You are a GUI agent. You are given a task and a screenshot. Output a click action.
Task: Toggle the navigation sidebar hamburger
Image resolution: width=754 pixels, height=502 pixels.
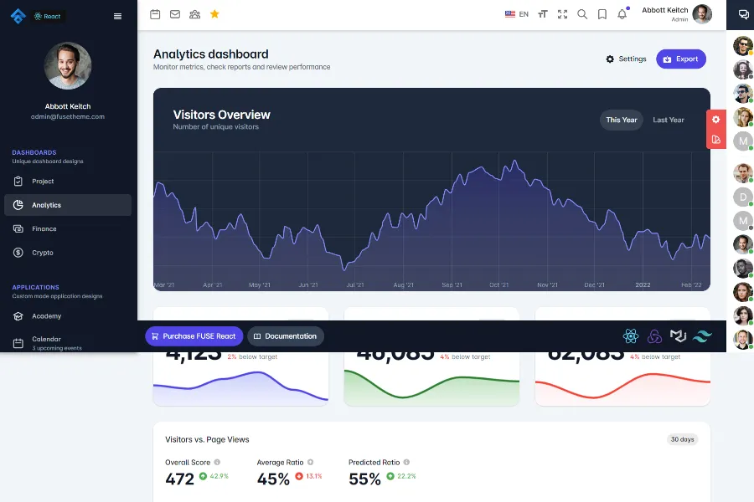[x=117, y=16]
